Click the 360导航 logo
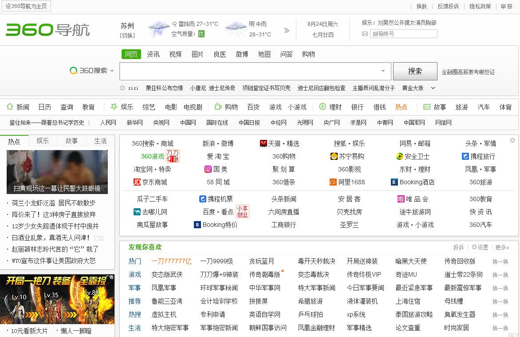 tap(47, 30)
